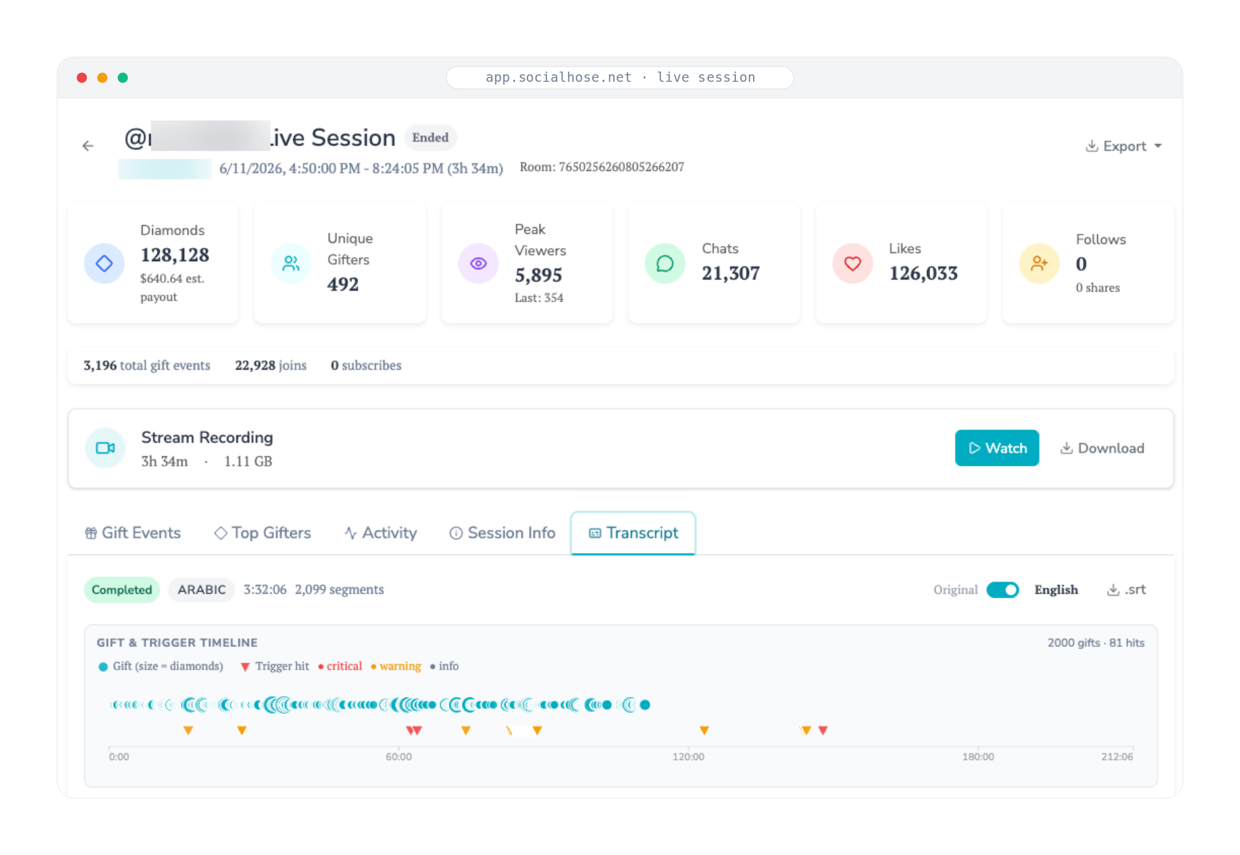The width and height of the screenshot is (1240, 855).
Task: Click the Trigger hit legend triangle
Action: pyautogui.click(x=245, y=667)
